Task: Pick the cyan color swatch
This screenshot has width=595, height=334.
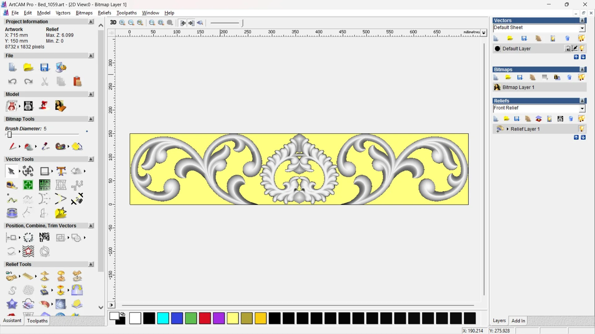Action: coord(163,318)
